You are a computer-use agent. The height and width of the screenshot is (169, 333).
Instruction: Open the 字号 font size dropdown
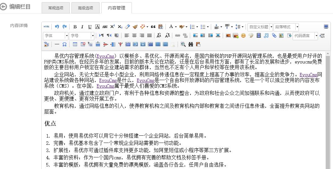pos(93,36)
